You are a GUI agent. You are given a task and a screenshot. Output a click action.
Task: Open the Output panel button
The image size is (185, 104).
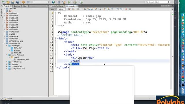coord(8,99)
